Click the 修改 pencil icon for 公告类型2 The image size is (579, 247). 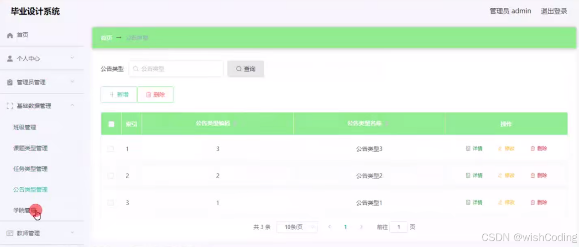pos(500,175)
